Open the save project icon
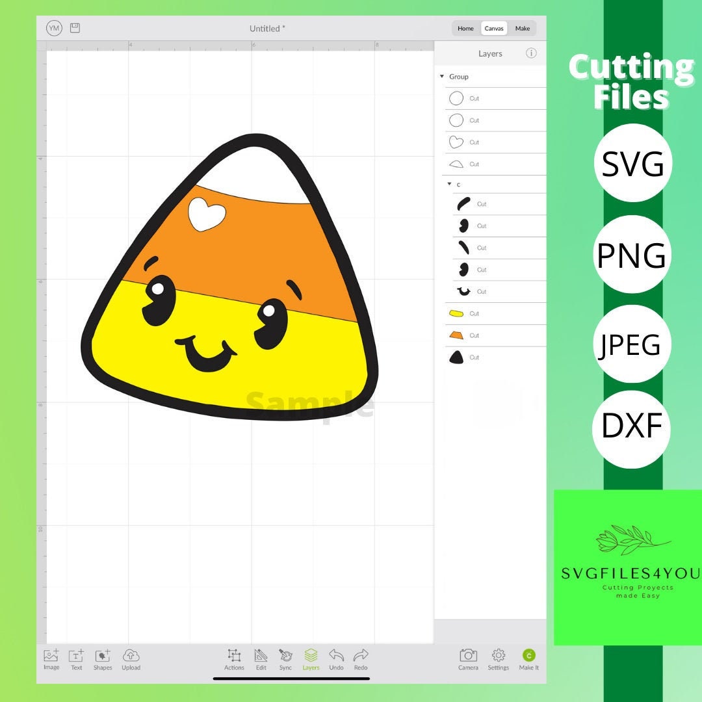Screen dimensions: 702x702 point(75,29)
